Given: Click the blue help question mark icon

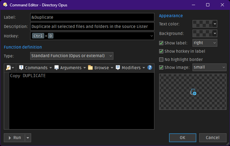Looking at the screenshot, I should [x=150, y=68].
